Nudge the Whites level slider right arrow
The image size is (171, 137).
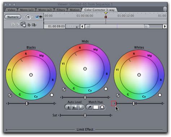tap(163, 104)
